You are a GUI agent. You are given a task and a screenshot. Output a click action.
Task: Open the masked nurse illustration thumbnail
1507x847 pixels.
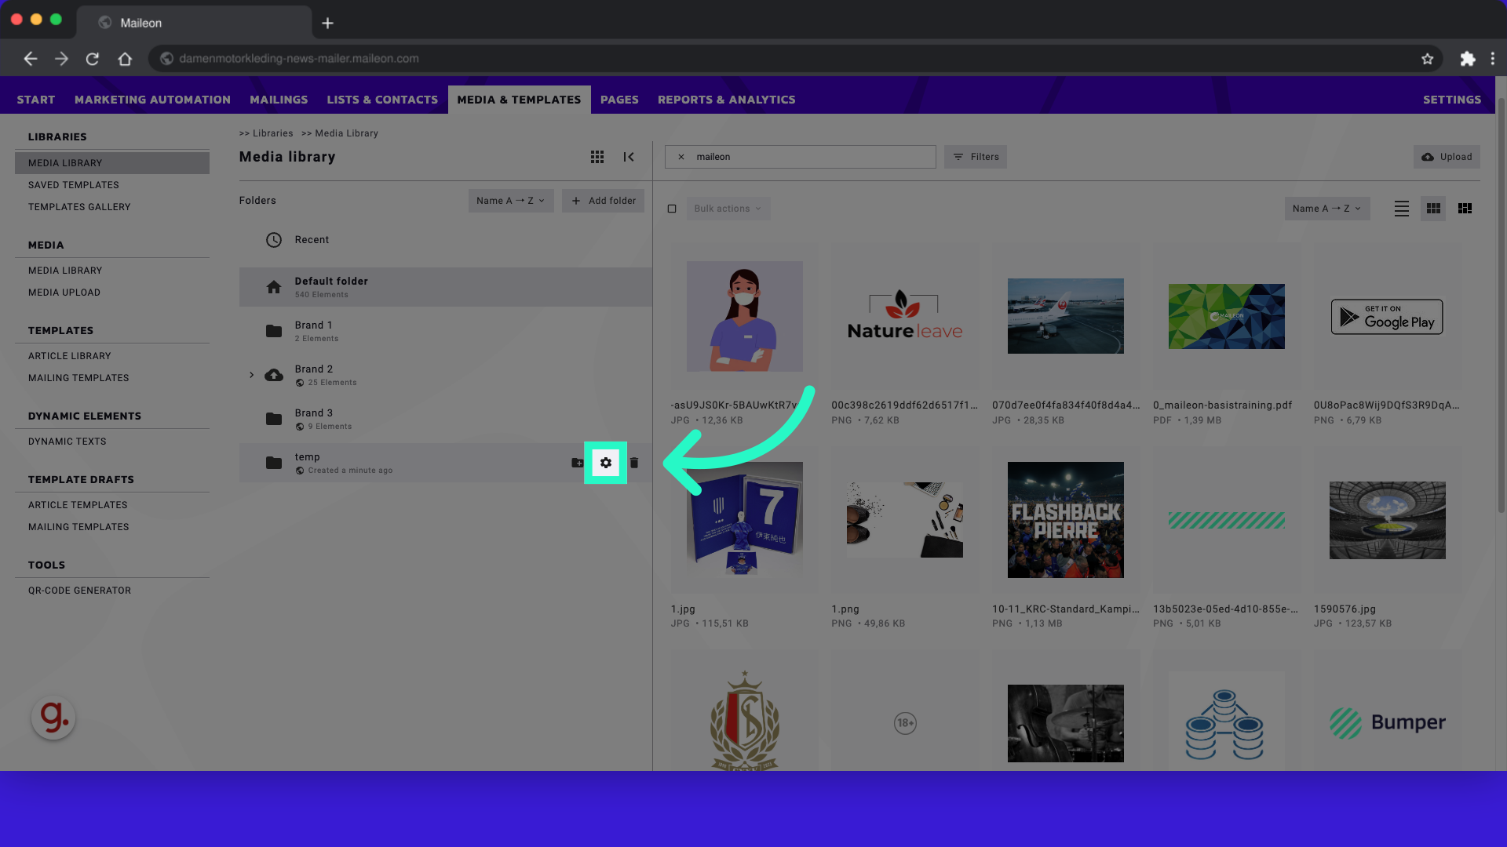(744, 316)
